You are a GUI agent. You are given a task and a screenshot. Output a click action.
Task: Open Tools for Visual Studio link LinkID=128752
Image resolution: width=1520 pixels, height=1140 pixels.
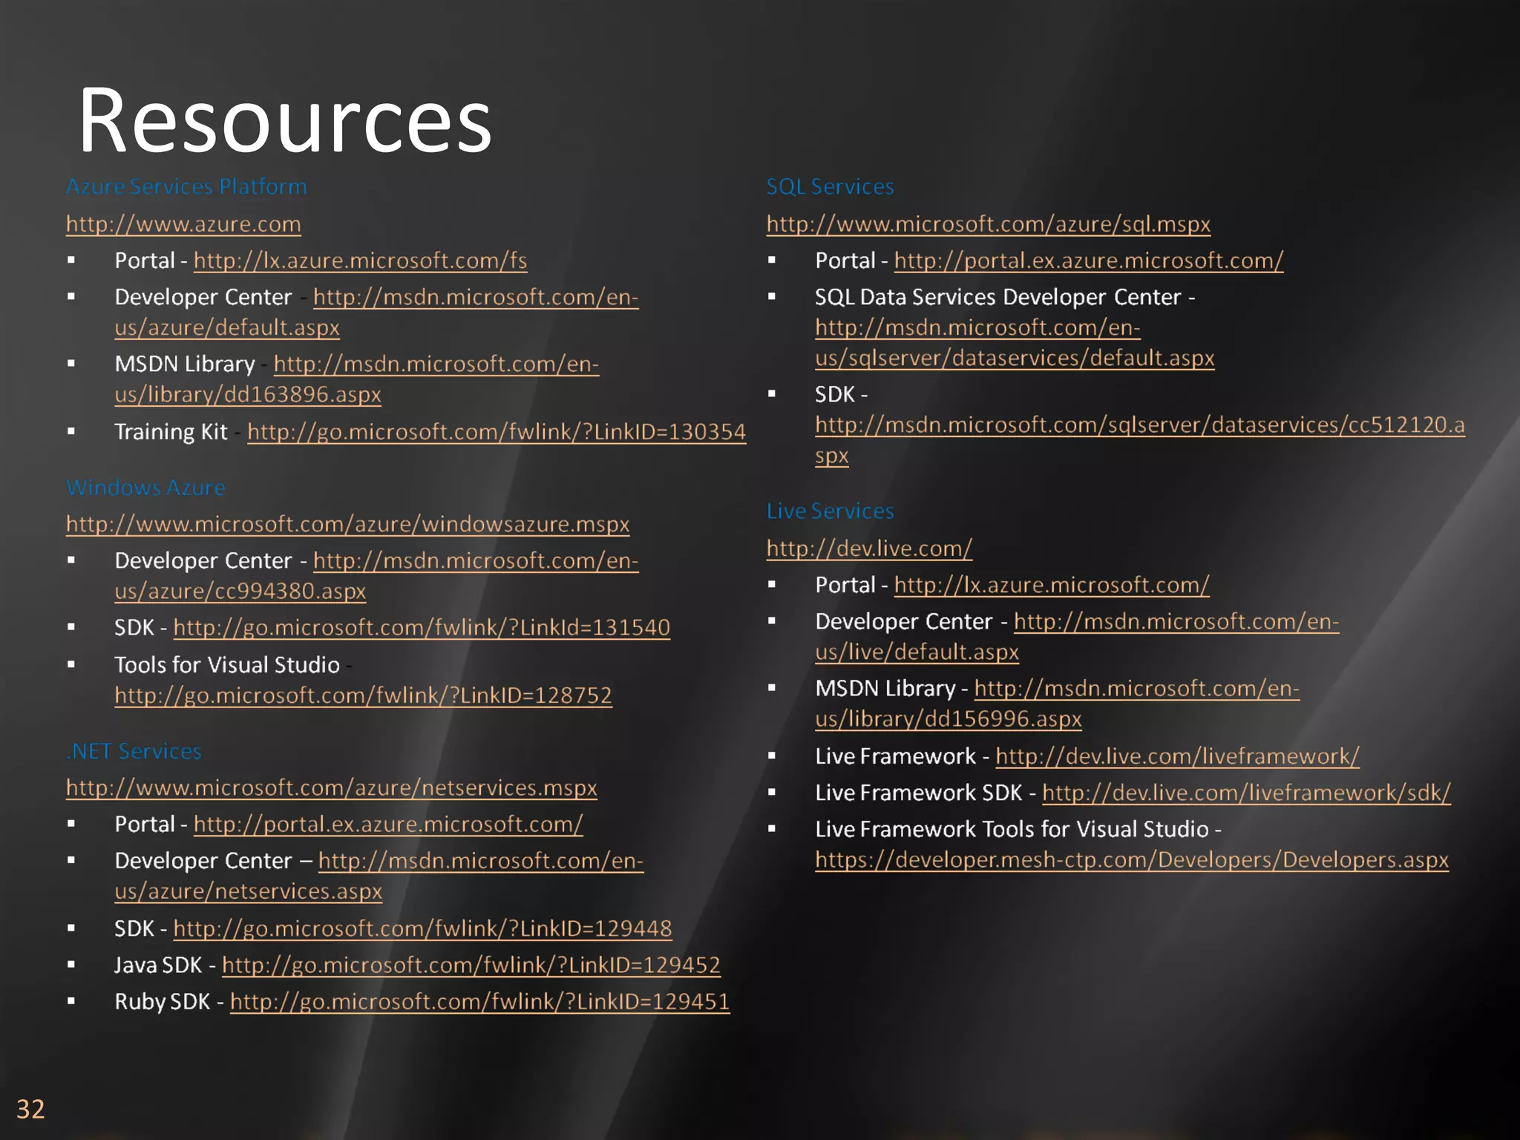[x=363, y=695]
